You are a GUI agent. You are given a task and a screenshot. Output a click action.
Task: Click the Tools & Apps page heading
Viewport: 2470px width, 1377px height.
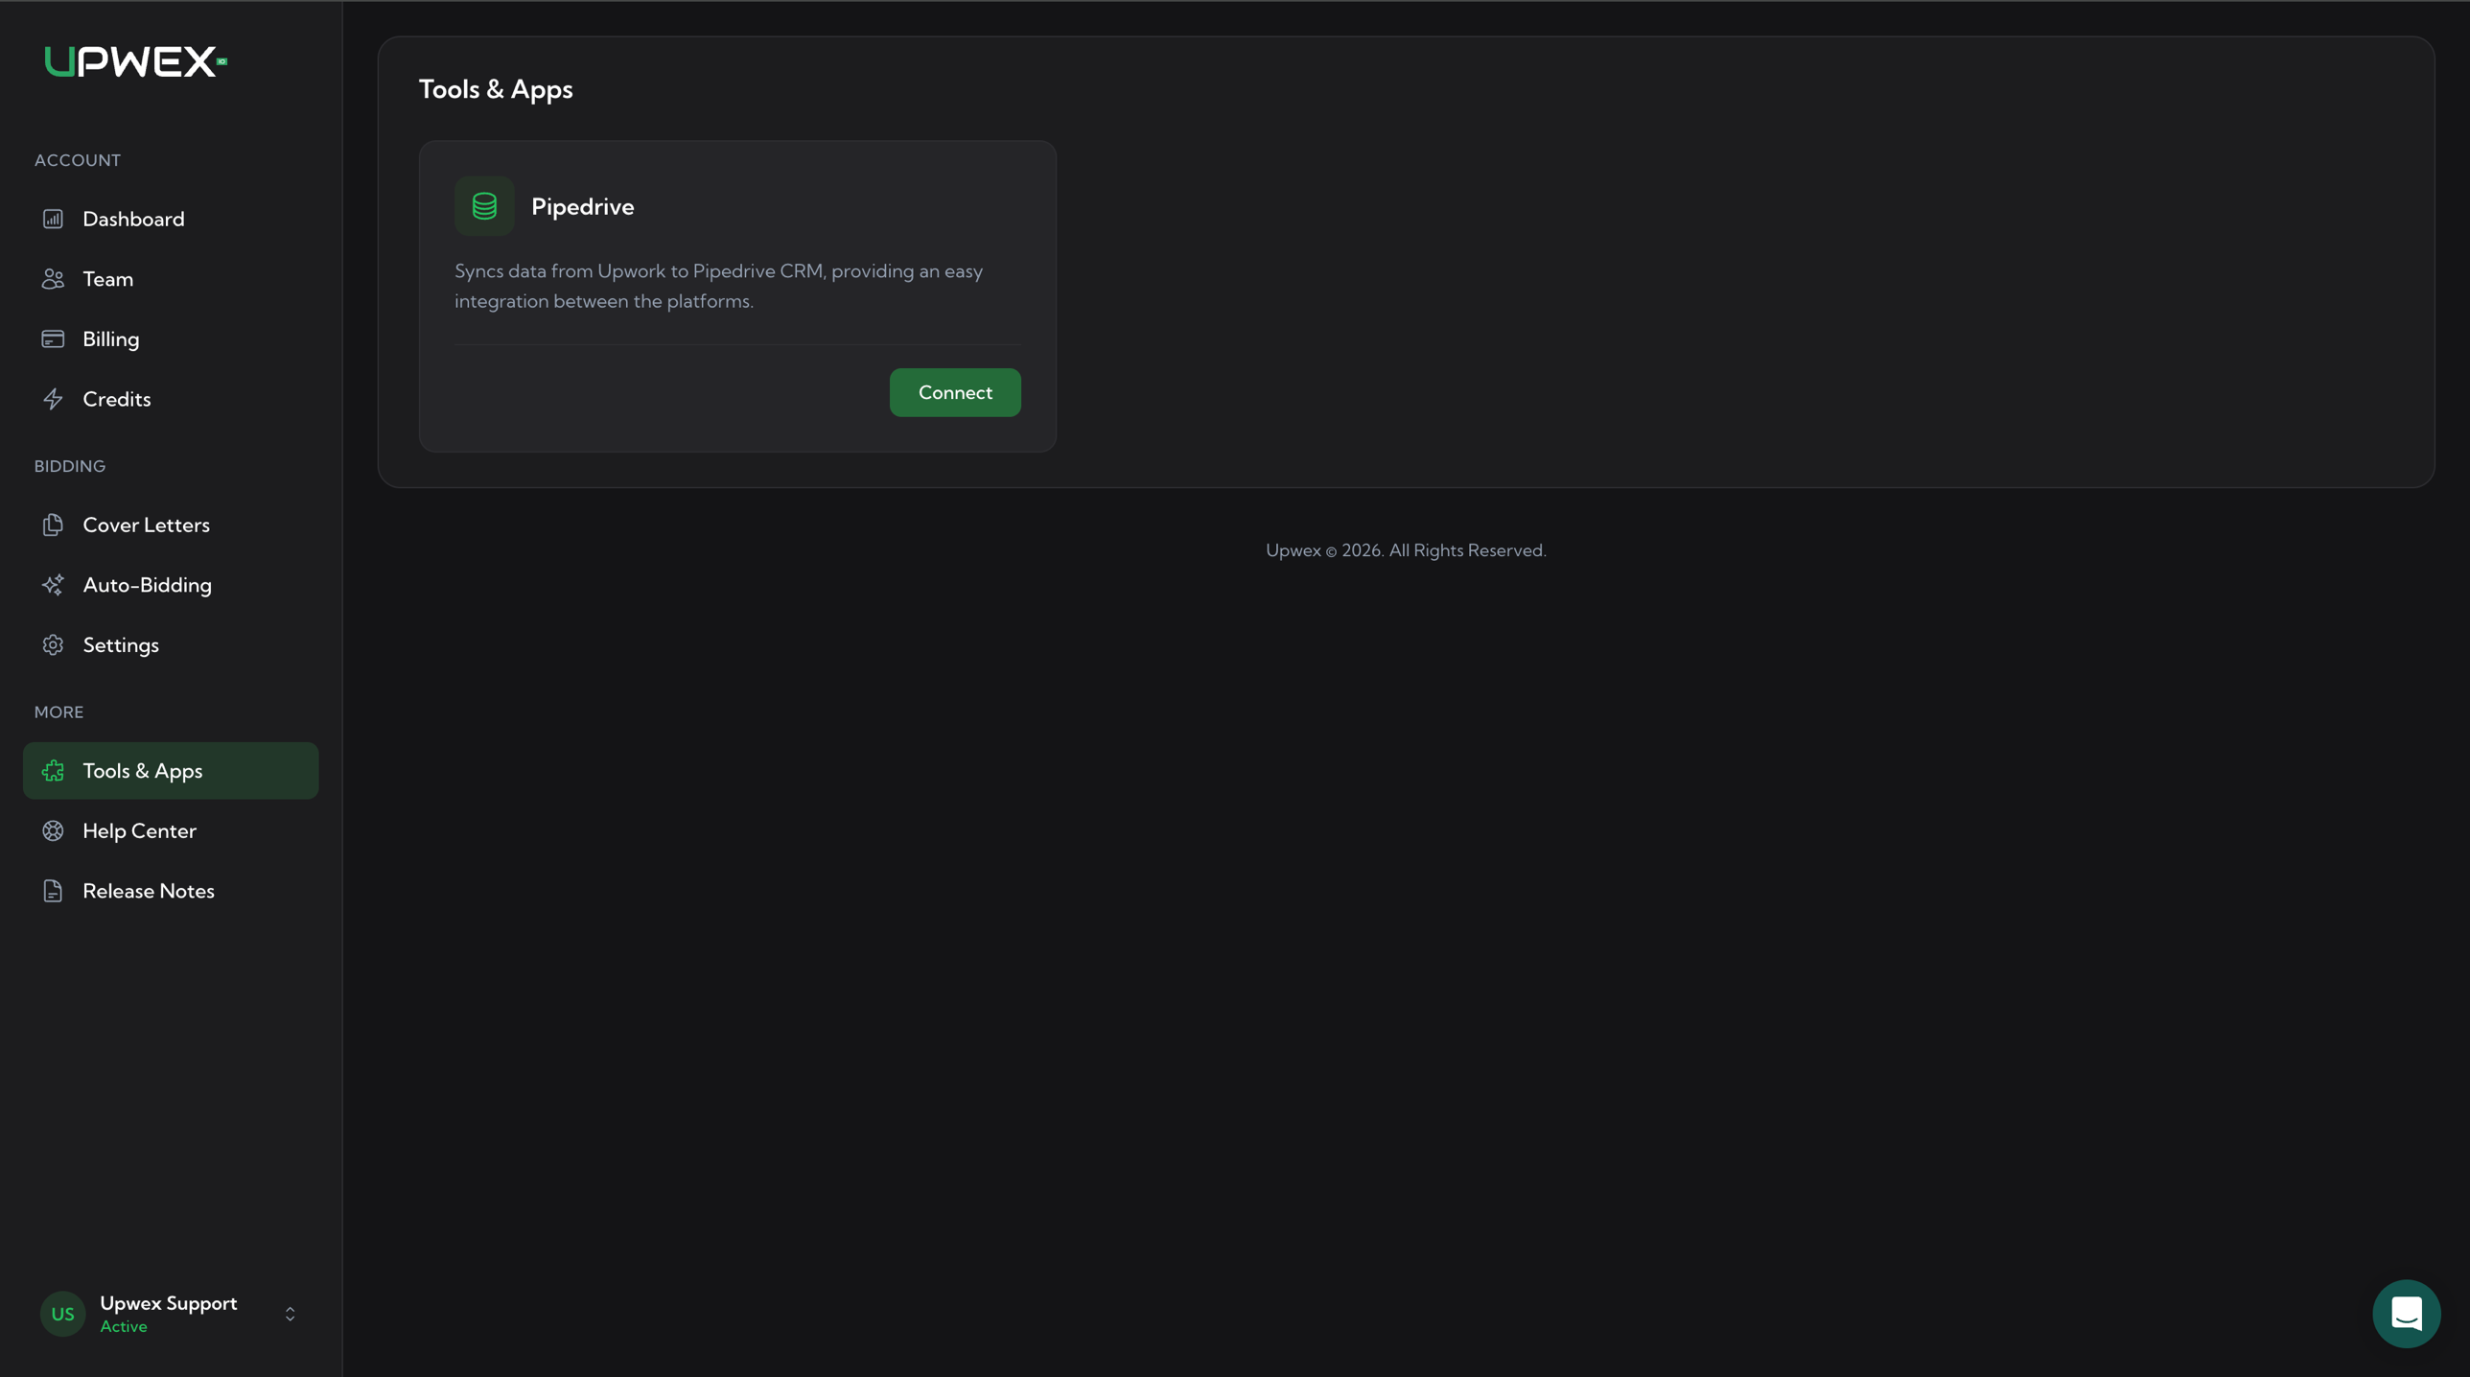(x=496, y=89)
